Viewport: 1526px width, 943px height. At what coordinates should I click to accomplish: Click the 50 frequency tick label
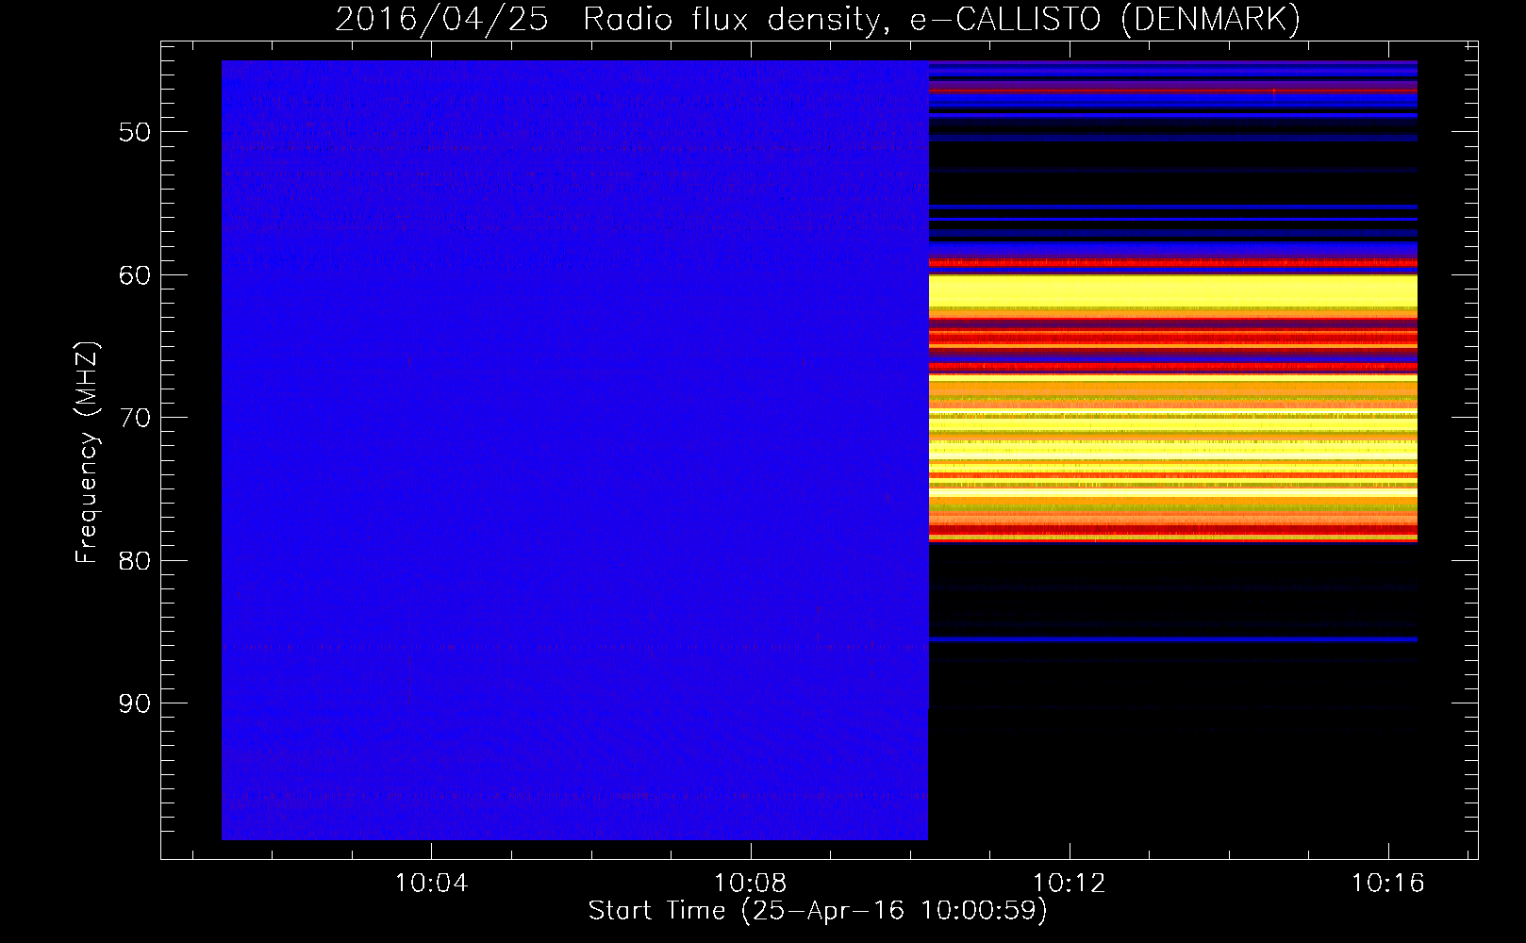pos(135,132)
